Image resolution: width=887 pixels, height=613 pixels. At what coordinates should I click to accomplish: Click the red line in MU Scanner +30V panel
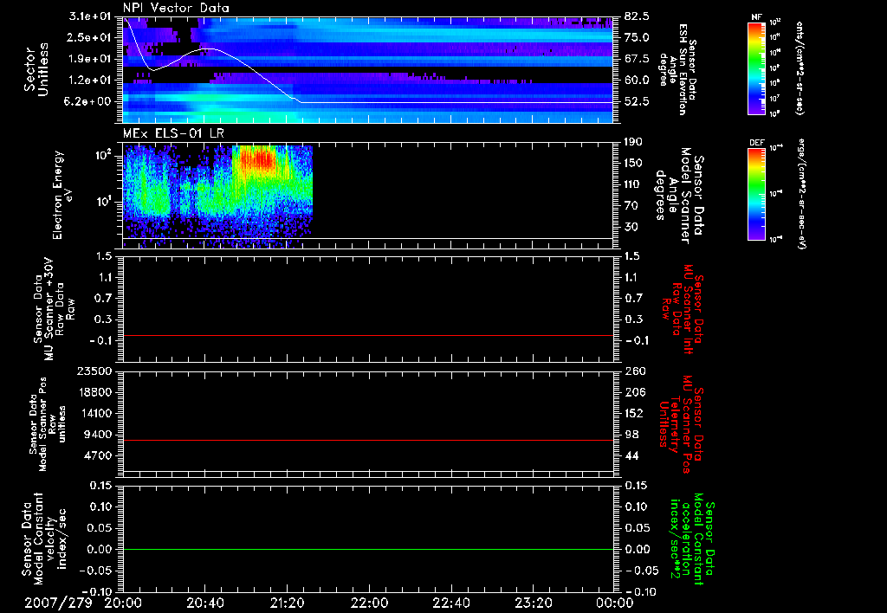(x=368, y=335)
